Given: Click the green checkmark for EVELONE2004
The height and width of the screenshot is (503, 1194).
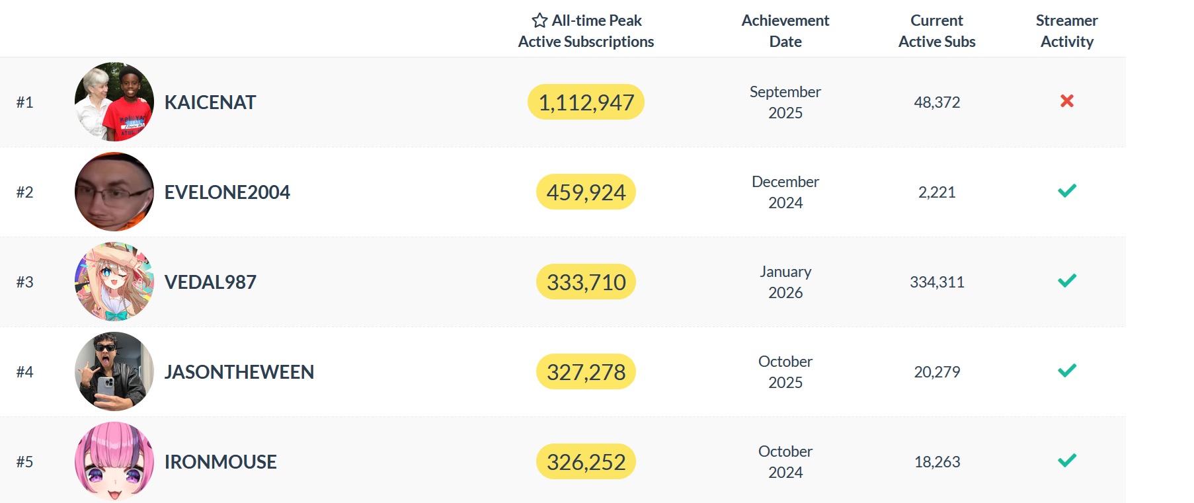Looking at the screenshot, I should (1066, 190).
